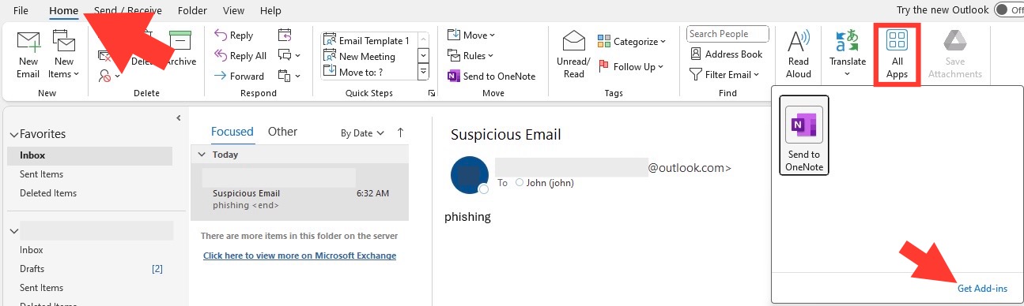Select the Suspicious Email message
This screenshot has height=306, width=1024.
[300, 192]
